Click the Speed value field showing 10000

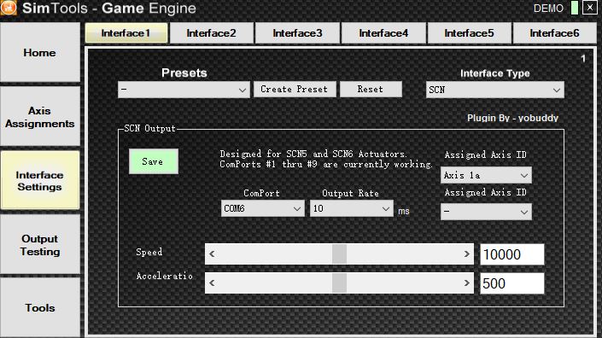512,254
